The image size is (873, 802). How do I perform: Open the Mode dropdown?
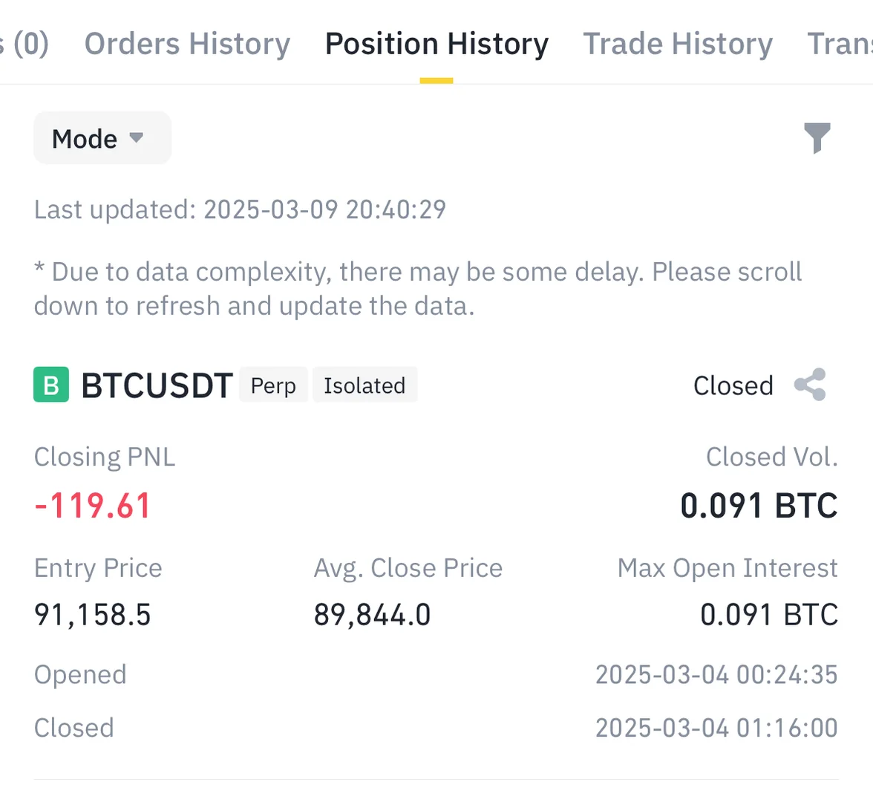tap(102, 138)
